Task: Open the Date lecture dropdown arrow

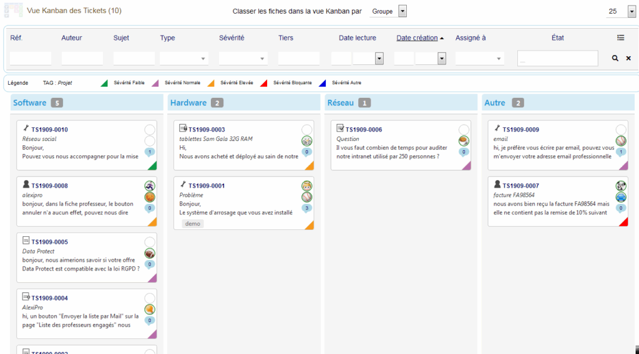Action: (379, 59)
